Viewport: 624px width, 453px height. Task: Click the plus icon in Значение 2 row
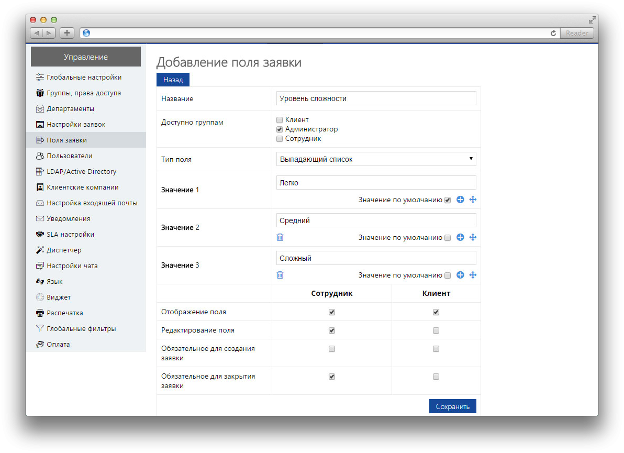point(460,237)
